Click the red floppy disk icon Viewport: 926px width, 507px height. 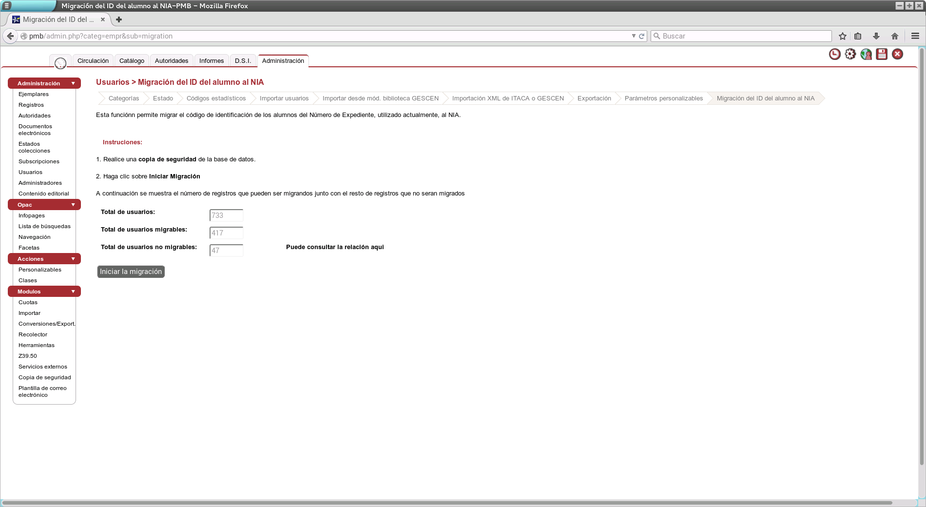[882, 54]
